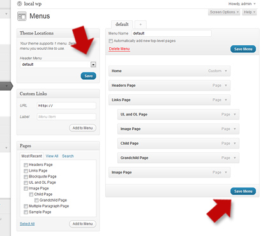Switch to View All pages tab
This screenshot has width=263, height=236.
point(52,156)
